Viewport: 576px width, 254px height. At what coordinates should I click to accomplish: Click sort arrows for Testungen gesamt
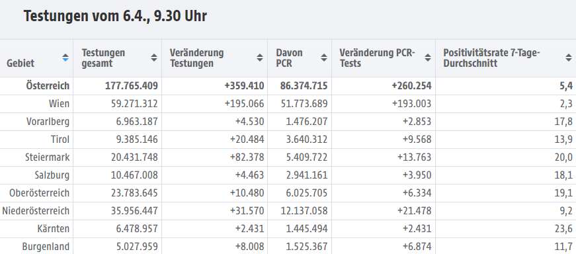154,58
